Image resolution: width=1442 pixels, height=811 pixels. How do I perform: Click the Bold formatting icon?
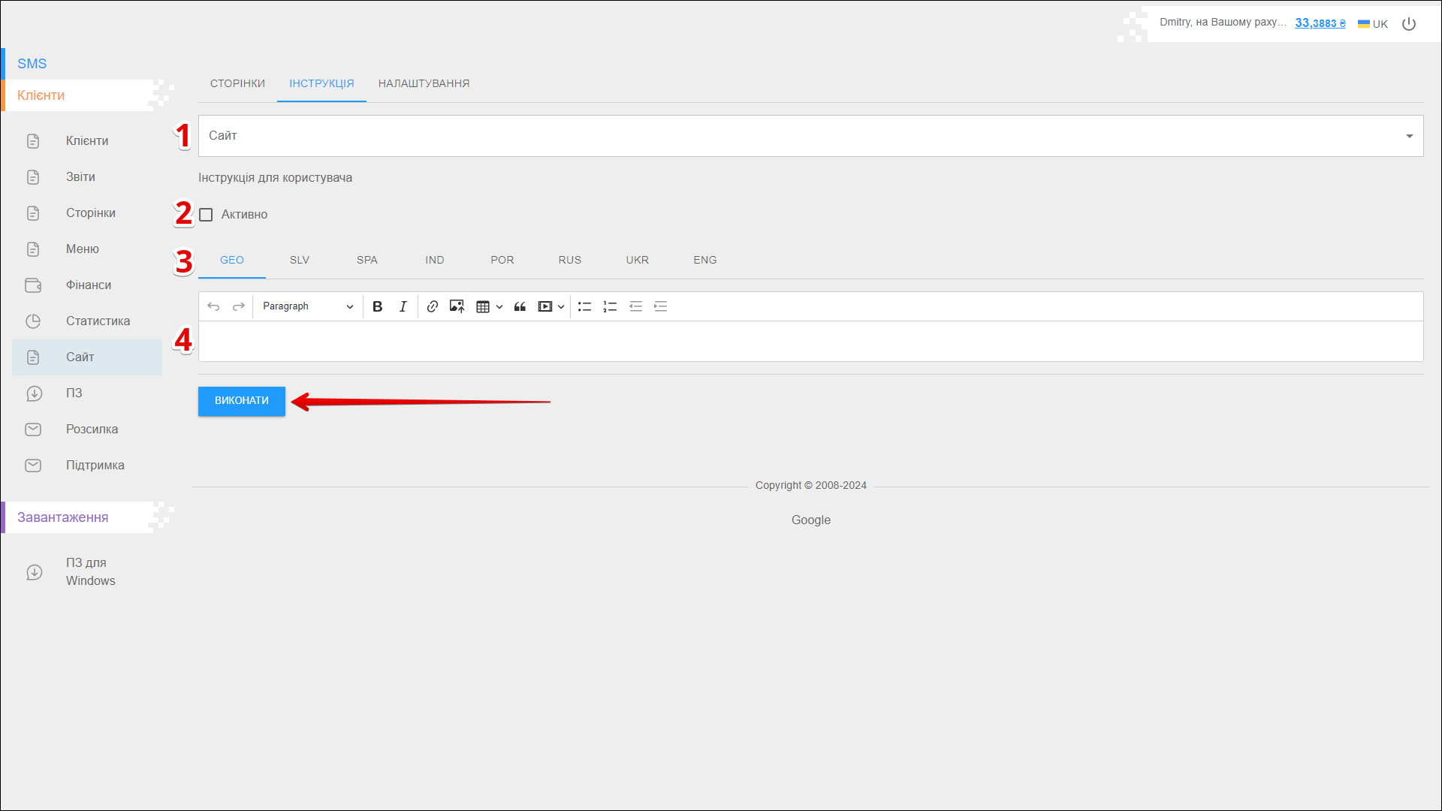point(378,306)
